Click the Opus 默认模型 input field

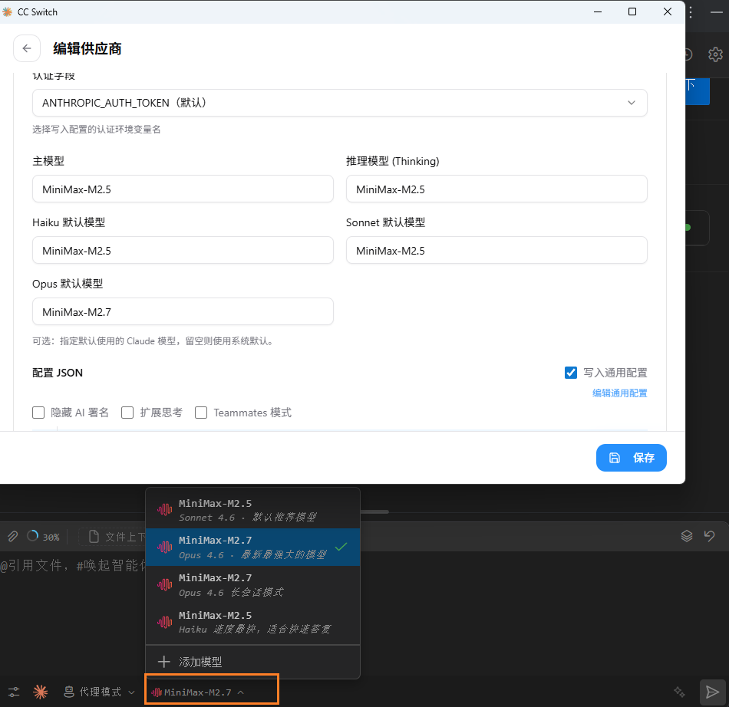[x=183, y=311]
